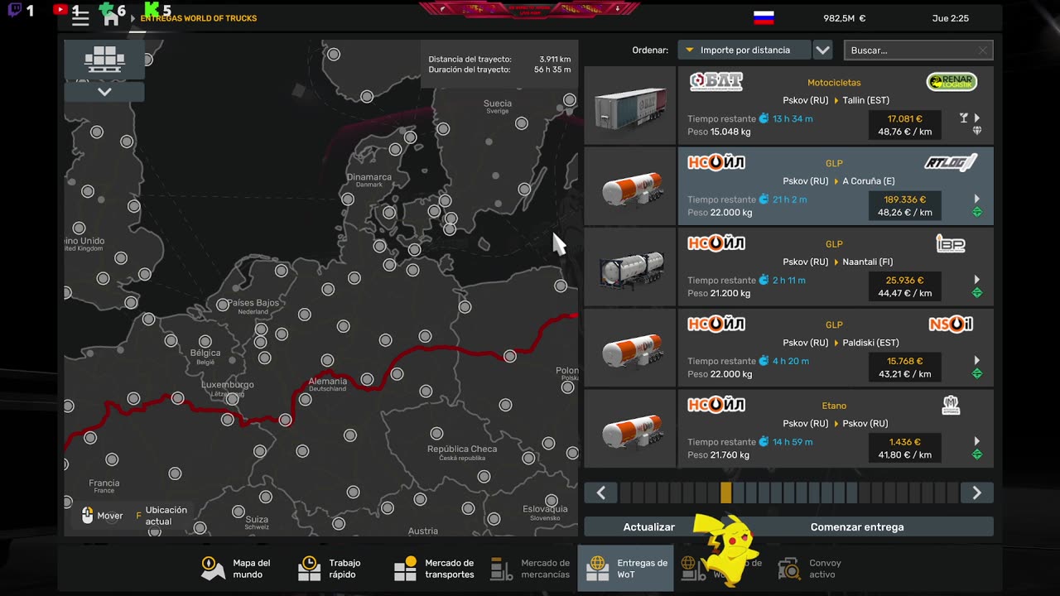Open the Mapa del mundo tab

[x=236, y=569]
